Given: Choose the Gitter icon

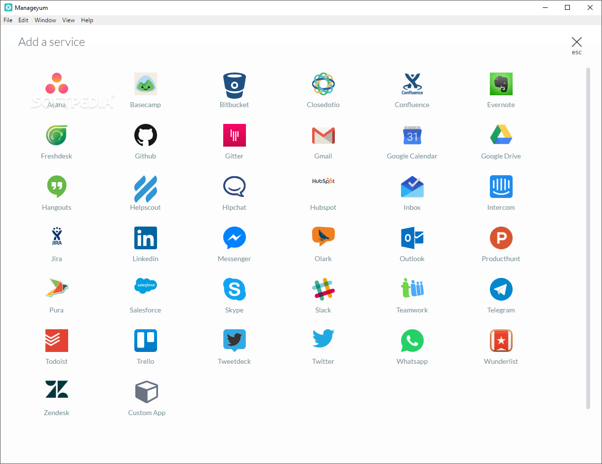Looking at the screenshot, I should (235, 135).
